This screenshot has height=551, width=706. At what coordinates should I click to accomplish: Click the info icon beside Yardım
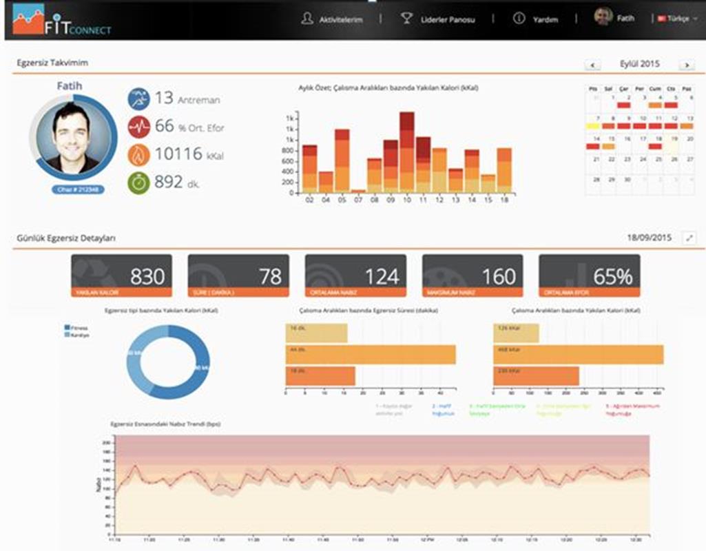pyautogui.click(x=519, y=19)
